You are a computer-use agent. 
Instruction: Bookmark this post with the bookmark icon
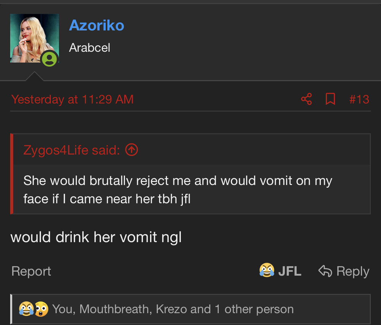coord(330,99)
